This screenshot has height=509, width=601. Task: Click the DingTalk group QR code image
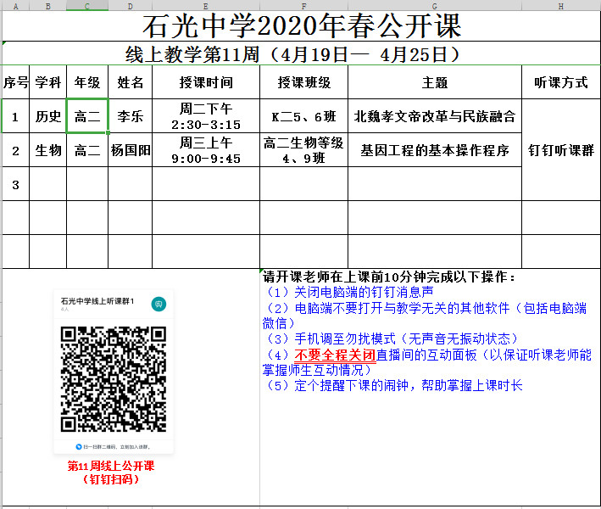114,378
